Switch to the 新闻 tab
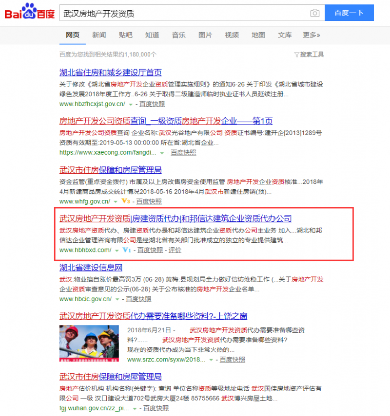390x416 pixels. (98, 35)
